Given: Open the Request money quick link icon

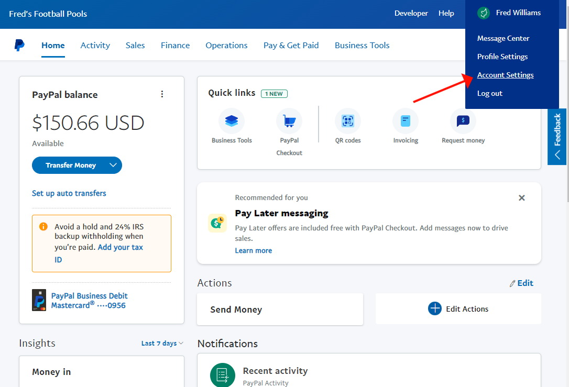Looking at the screenshot, I should pos(463,121).
